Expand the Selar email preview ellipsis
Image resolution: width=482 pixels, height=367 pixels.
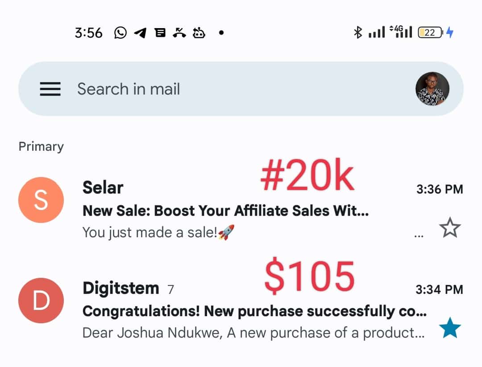pos(419,236)
